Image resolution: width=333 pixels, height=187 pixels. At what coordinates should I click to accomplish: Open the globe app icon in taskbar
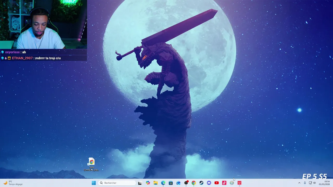pos(232,183)
